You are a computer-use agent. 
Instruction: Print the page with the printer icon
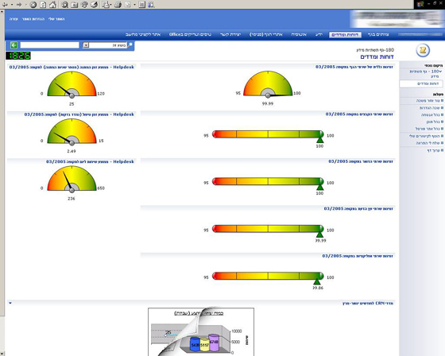118,5
